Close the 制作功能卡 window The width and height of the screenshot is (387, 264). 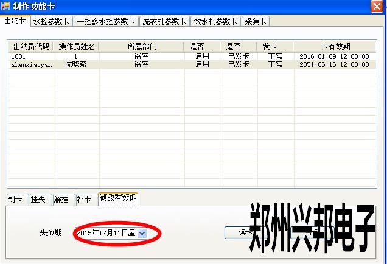377,6
